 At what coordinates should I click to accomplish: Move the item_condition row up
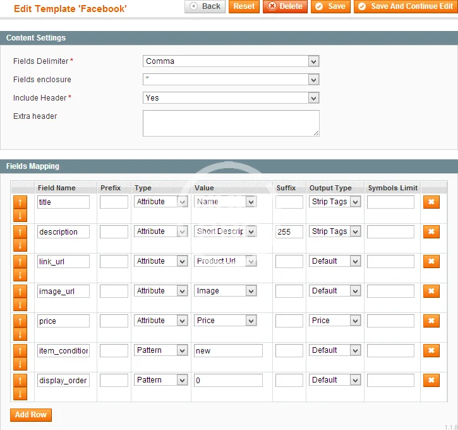[x=20, y=350]
